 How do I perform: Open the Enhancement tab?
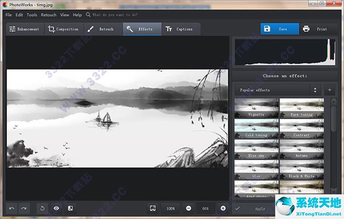[x=25, y=29]
